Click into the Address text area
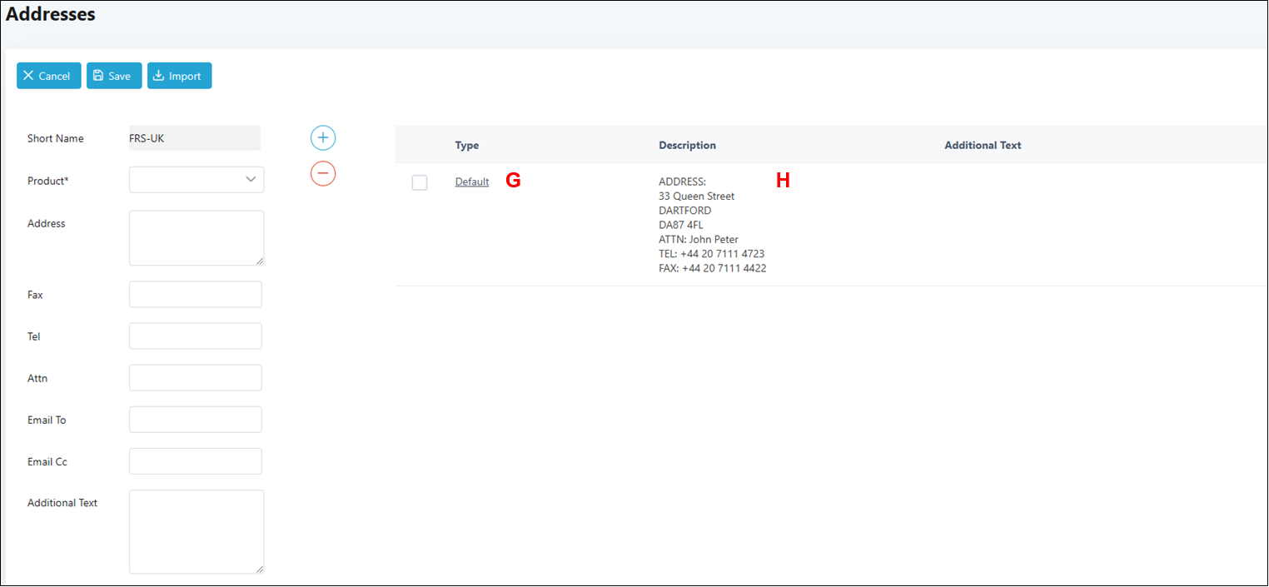This screenshot has width=1269, height=587. [197, 238]
